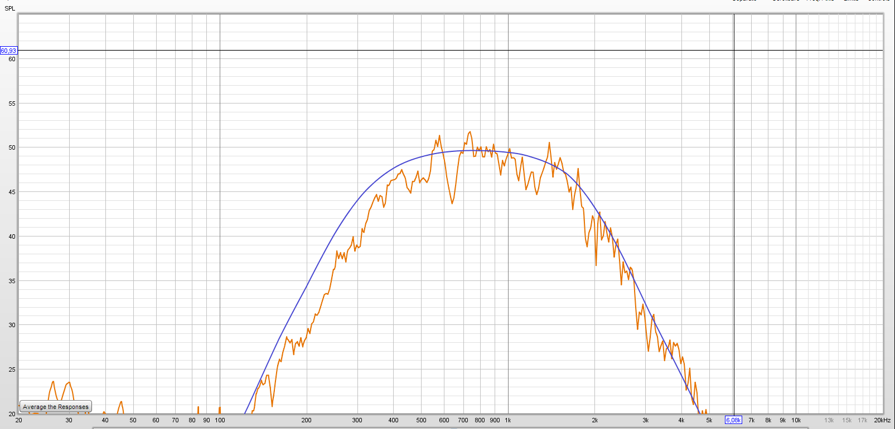The height and width of the screenshot is (429, 895).
Task: Select the 60,93 SPL cursor readout
Action: click(x=8, y=51)
